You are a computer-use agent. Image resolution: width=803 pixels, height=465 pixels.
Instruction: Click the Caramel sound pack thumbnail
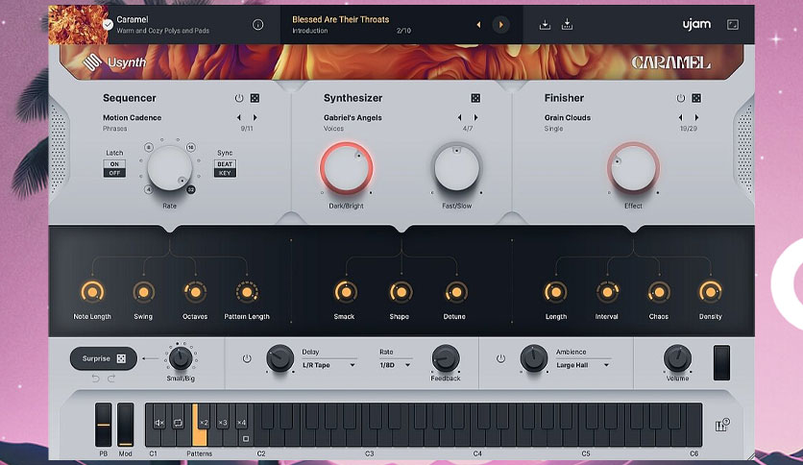click(79, 25)
